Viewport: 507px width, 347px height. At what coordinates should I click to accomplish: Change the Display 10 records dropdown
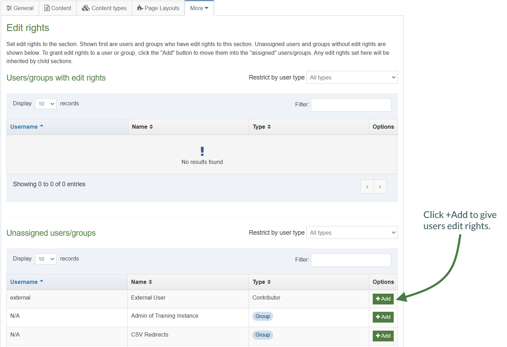45,104
